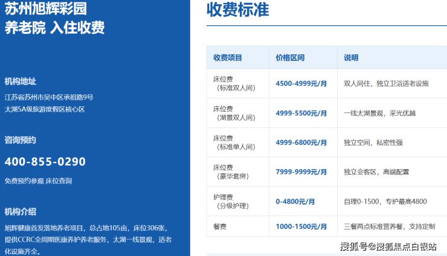Click the intro paragraph starting 旭辉健康首发落地
Viewport: 447px width, 256px height.
click(x=88, y=240)
